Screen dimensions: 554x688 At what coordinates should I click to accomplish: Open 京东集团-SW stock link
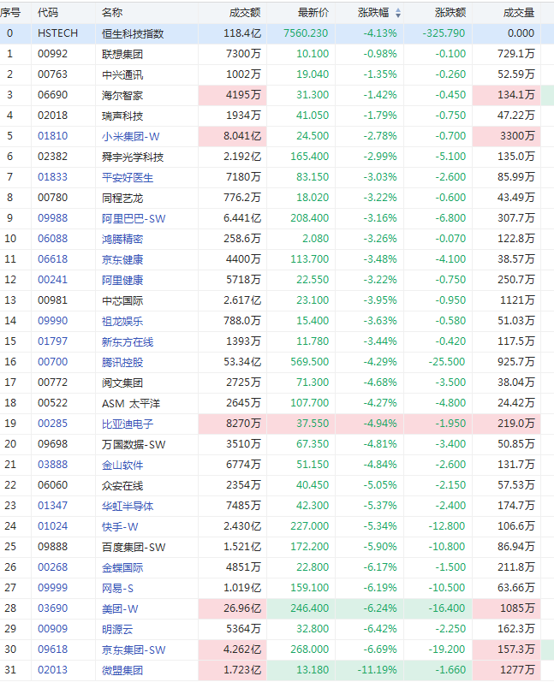tap(134, 649)
